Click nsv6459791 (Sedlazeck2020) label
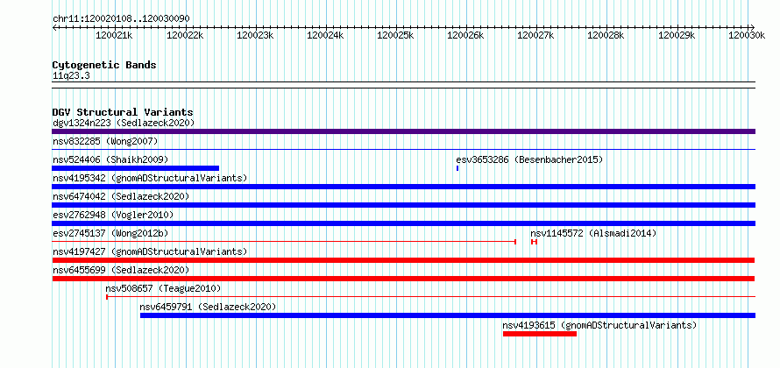 pyautogui.click(x=208, y=307)
